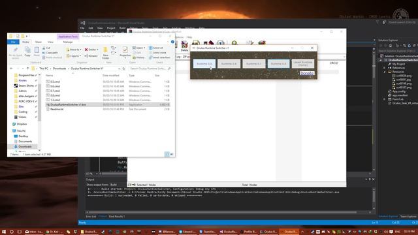418x235 pixels.
Task: Refresh the Explorer address bar
Action: click(x=123, y=69)
